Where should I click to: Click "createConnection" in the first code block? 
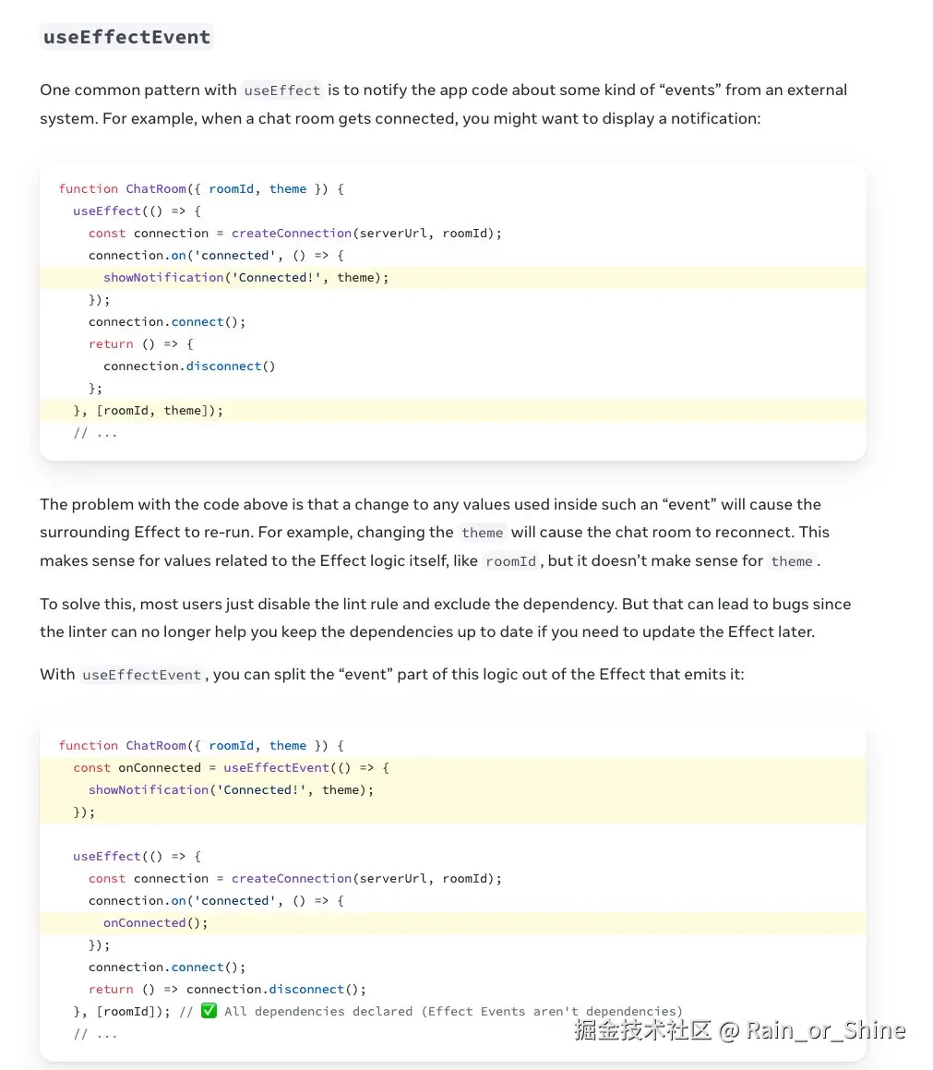[x=292, y=233]
